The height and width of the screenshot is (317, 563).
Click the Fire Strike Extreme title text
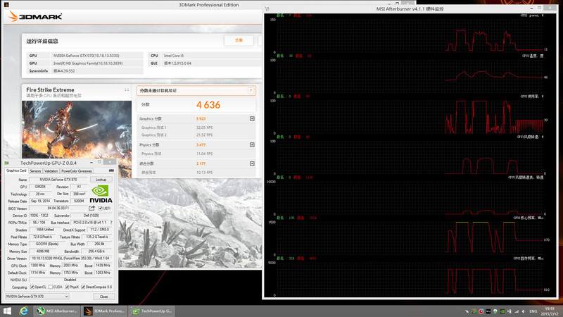[x=50, y=90]
